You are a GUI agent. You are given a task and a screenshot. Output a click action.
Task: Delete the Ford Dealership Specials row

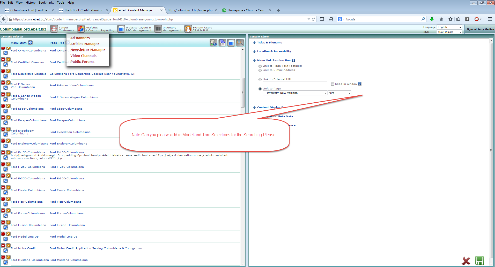click(x=3, y=71)
